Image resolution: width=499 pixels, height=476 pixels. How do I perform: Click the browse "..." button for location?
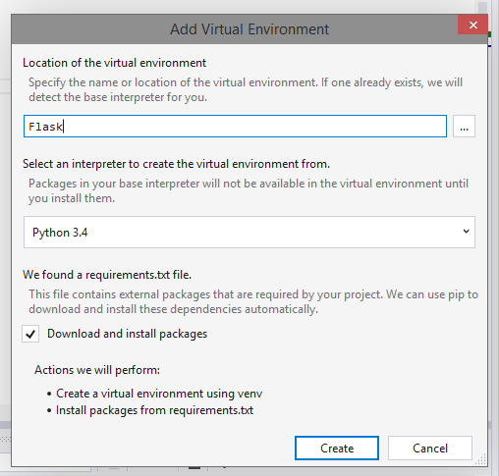(x=464, y=127)
